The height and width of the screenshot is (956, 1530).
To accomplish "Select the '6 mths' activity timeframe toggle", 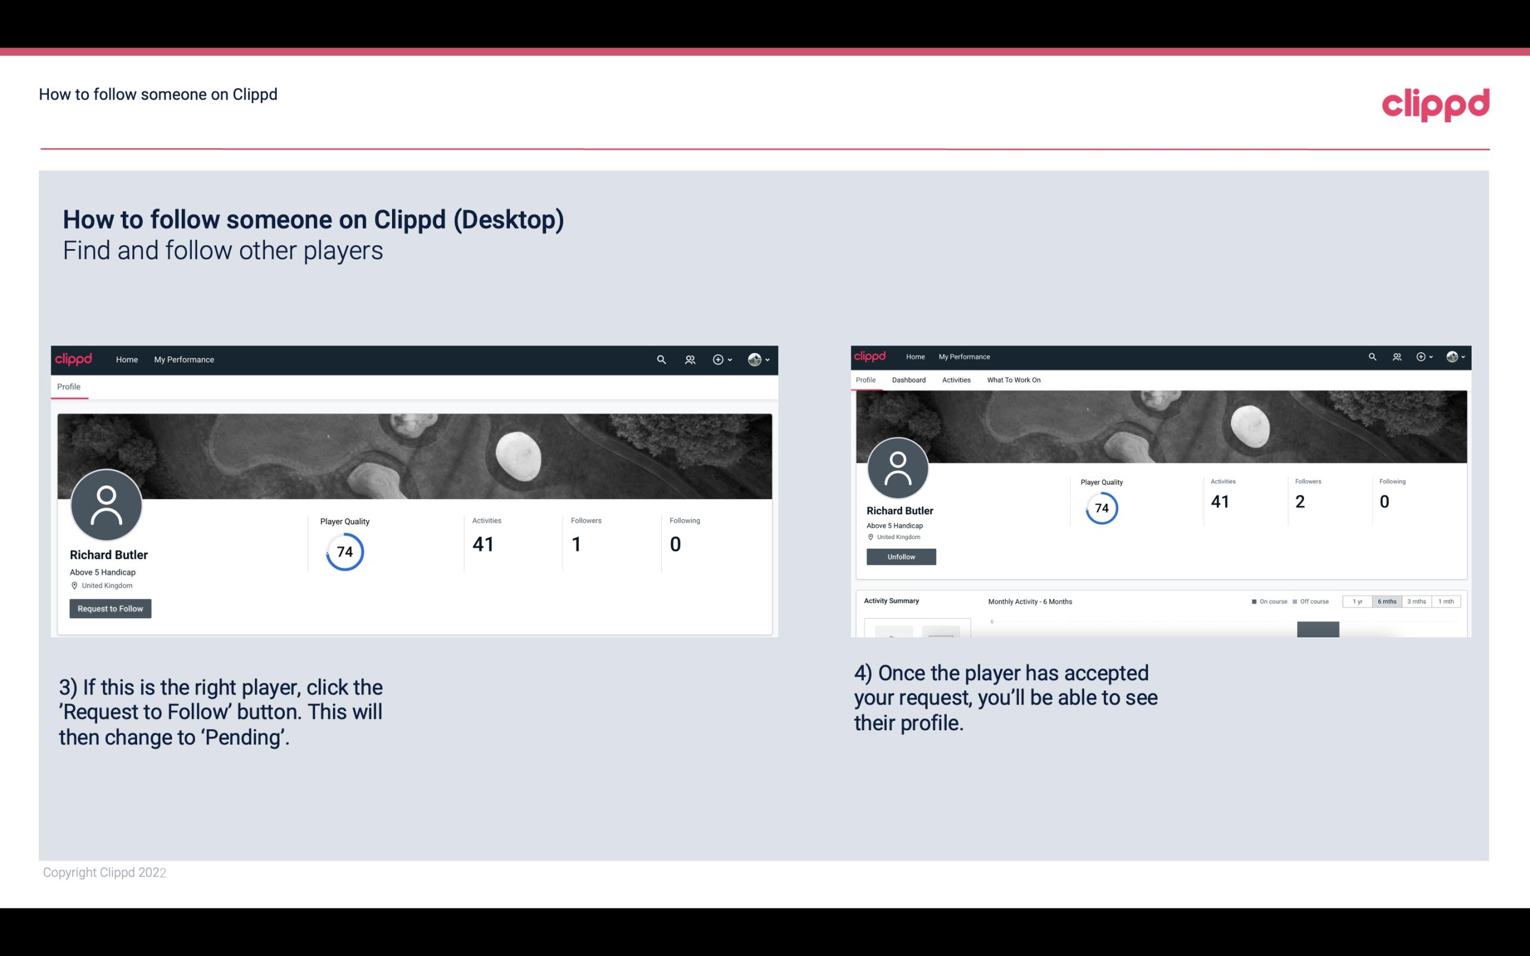I will (1386, 602).
